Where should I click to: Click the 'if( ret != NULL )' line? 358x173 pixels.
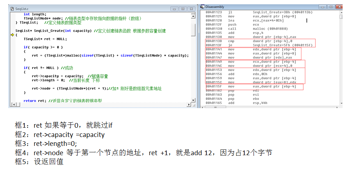click(x=41, y=68)
